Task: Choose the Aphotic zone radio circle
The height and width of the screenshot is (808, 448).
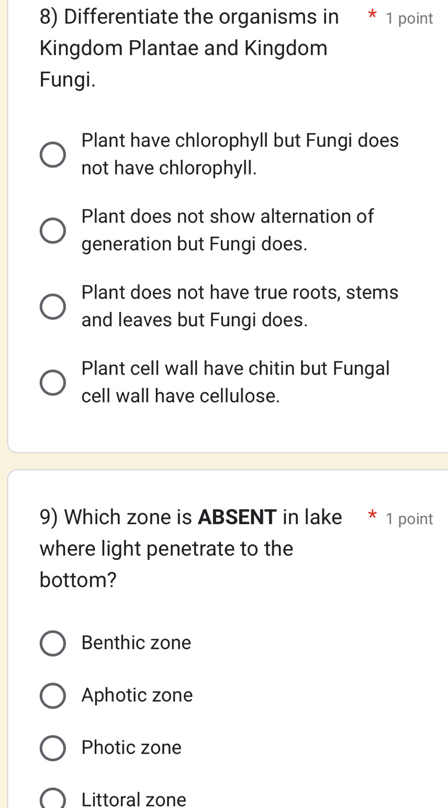Action: tap(53, 695)
